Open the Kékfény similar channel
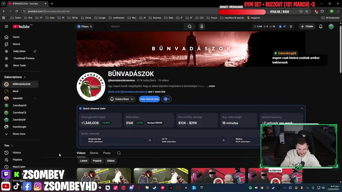The height and width of the screenshot is (192, 342). [x=243, y=140]
